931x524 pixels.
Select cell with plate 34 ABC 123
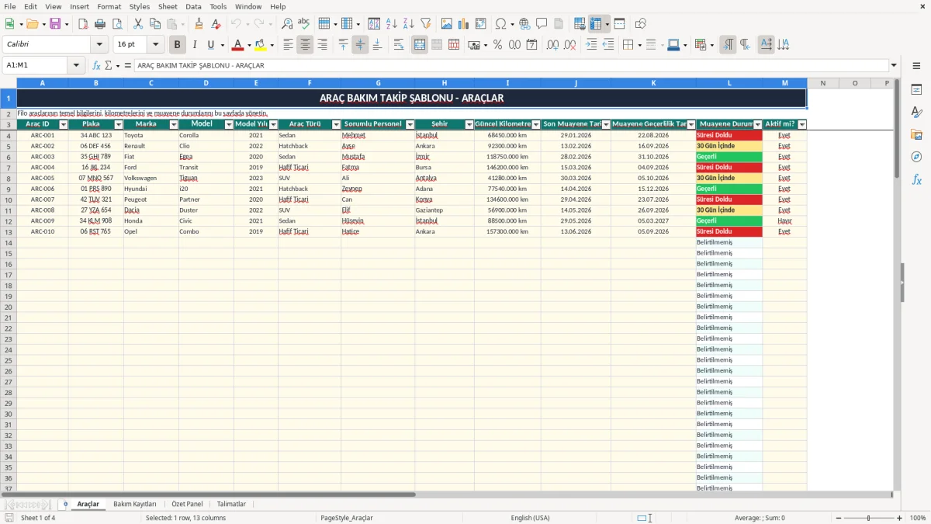pos(95,135)
